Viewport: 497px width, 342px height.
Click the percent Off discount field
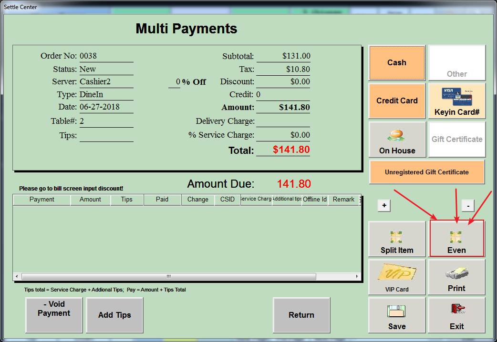174,82
